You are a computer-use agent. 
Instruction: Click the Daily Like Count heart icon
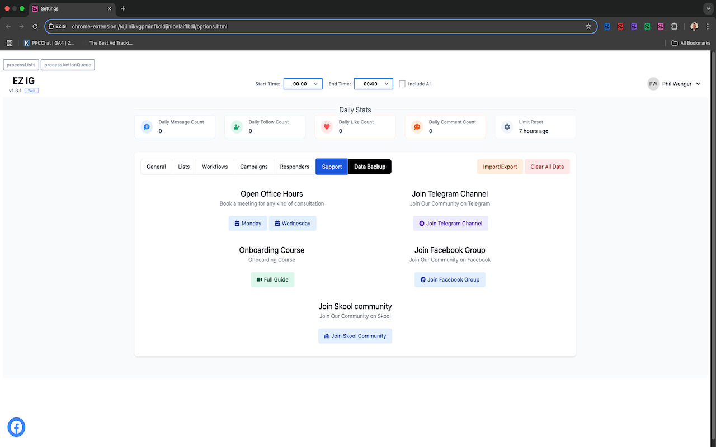[327, 126]
